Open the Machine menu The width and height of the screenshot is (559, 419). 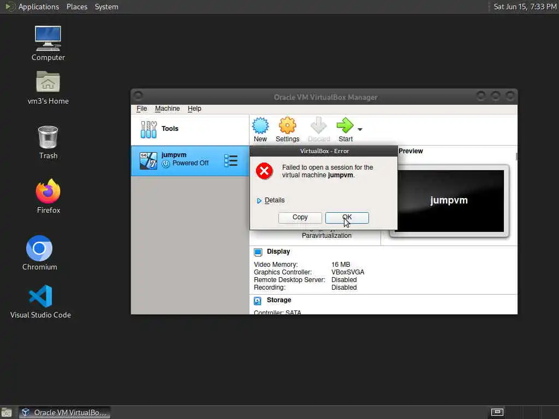[167, 109]
